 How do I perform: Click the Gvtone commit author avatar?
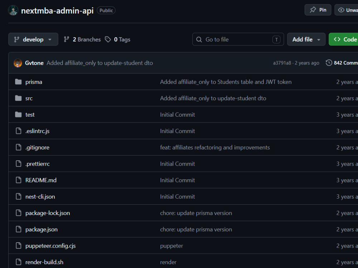[18, 63]
